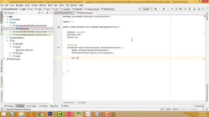Open the profiler gauge icon in toolbar
Screen dimensions: 209x117
172,9
